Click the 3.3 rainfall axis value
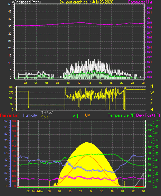The height and width of the screenshot is (196, 161). click(14, 131)
